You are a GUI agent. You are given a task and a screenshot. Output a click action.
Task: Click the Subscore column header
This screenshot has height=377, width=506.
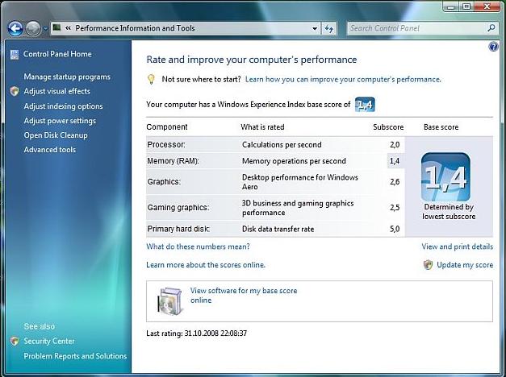point(388,127)
